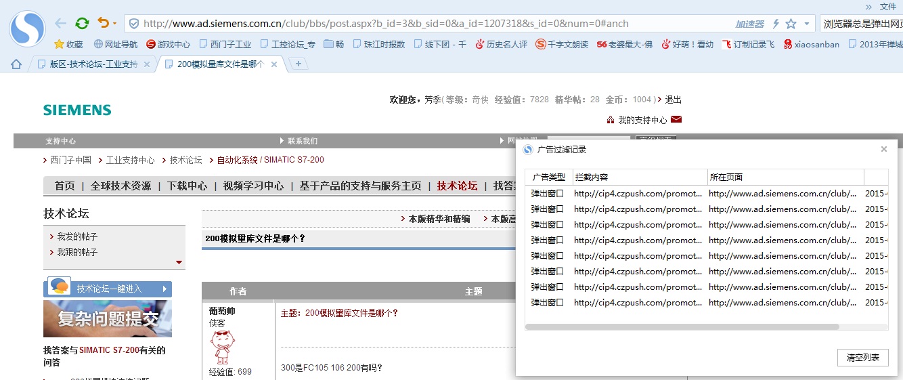903x380 pixels.
Task: Click the Sogou browser logo avatar
Action: [x=27, y=28]
